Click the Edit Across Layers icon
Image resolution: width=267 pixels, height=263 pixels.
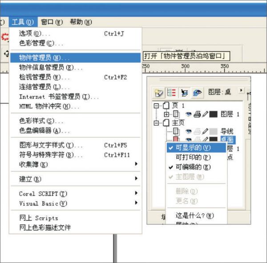(185, 93)
